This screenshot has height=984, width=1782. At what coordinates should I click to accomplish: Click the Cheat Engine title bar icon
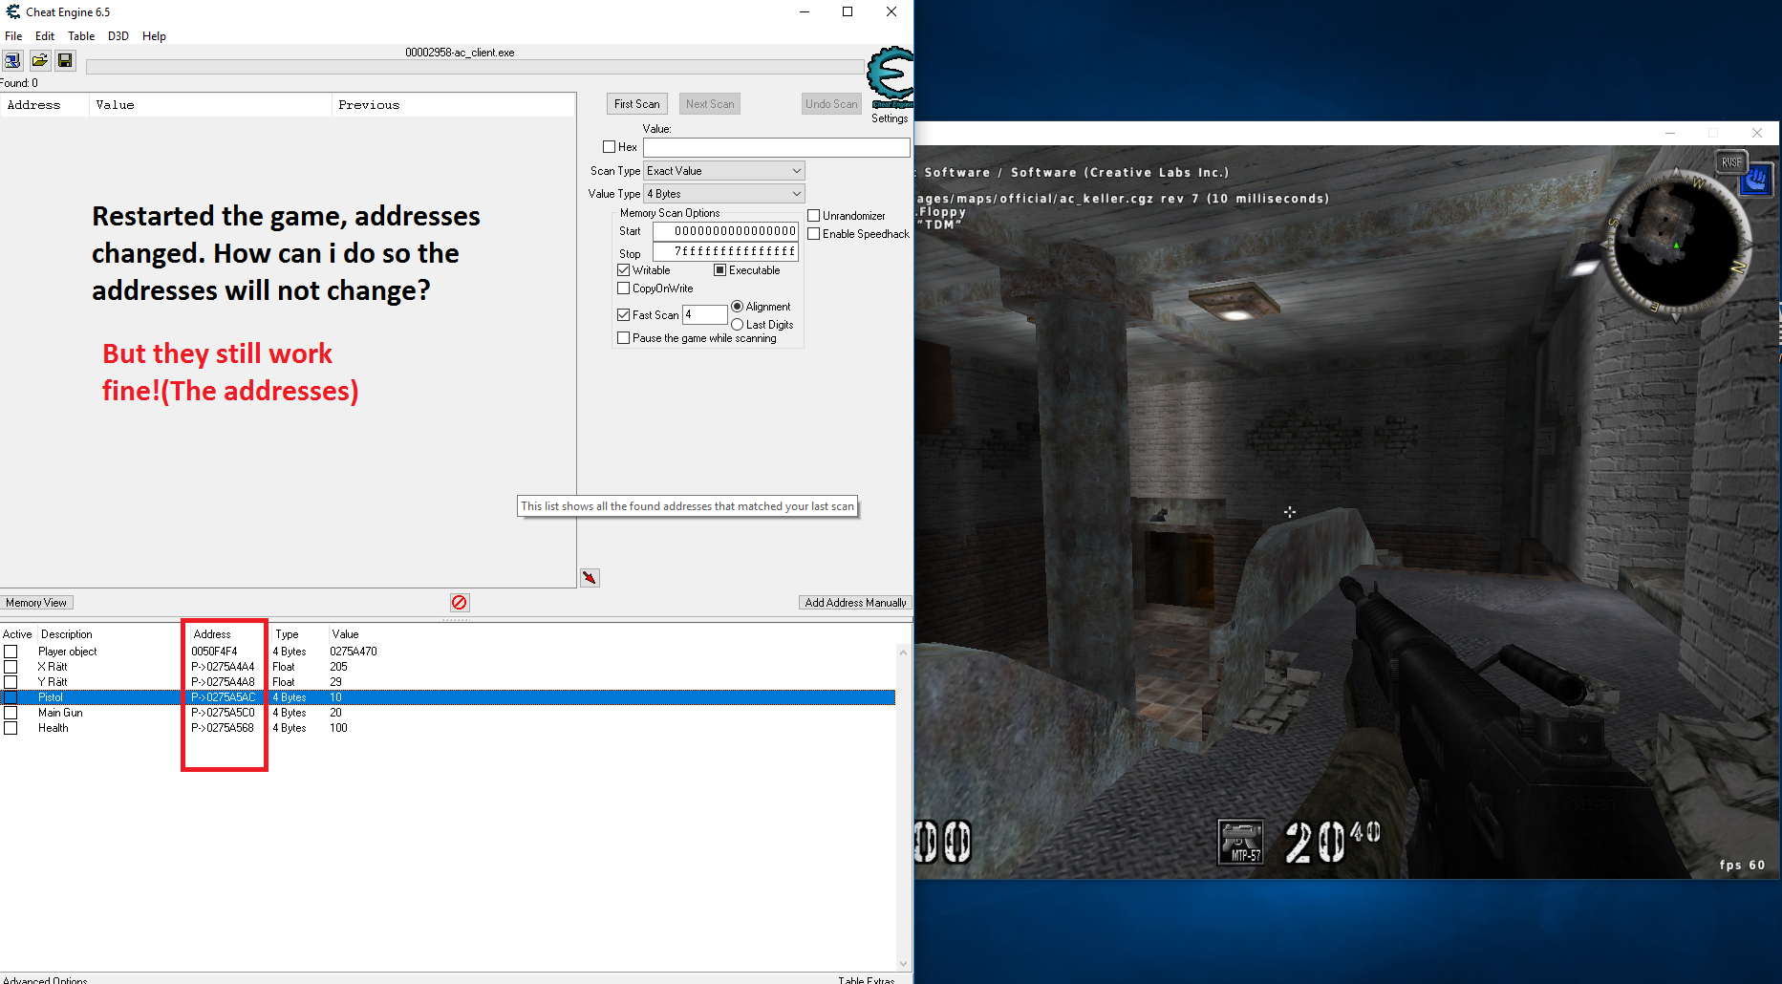point(12,12)
